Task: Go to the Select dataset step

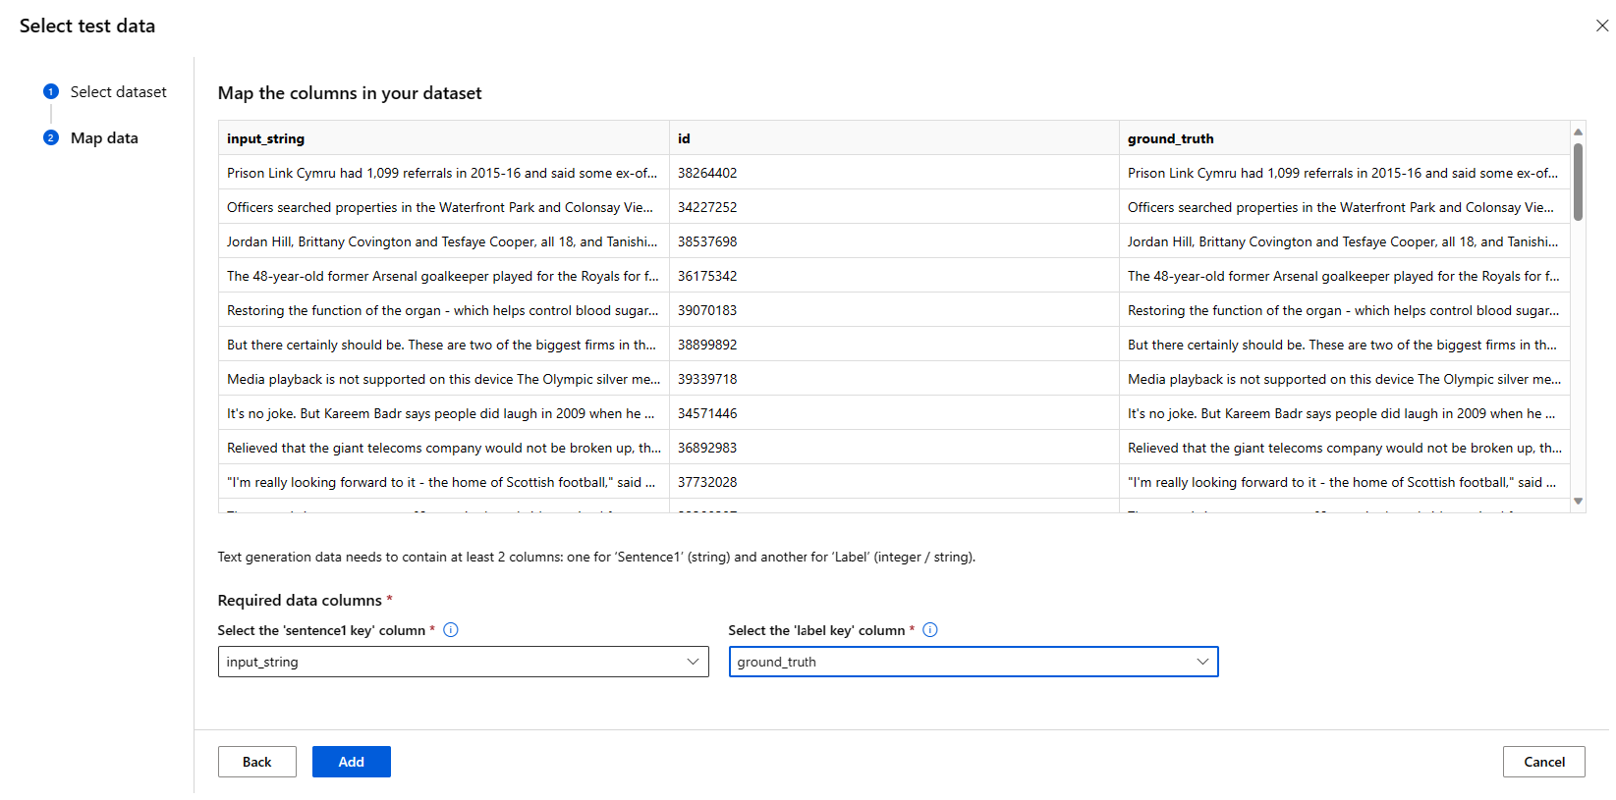Action: (118, 91)
